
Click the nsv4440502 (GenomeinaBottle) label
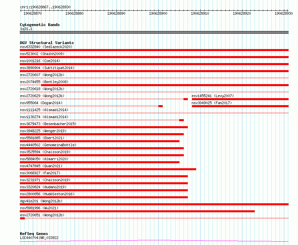(x=48, y=145)
